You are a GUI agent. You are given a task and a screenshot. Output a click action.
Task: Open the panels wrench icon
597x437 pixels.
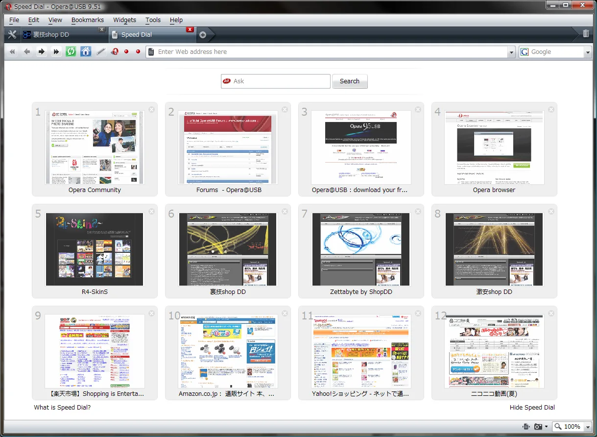click(x=12, y=35)
